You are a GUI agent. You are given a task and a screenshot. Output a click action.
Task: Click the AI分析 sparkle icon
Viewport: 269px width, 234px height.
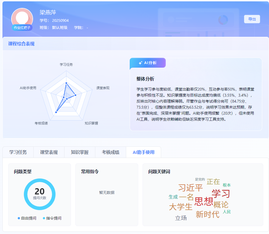tap(140, 63)
